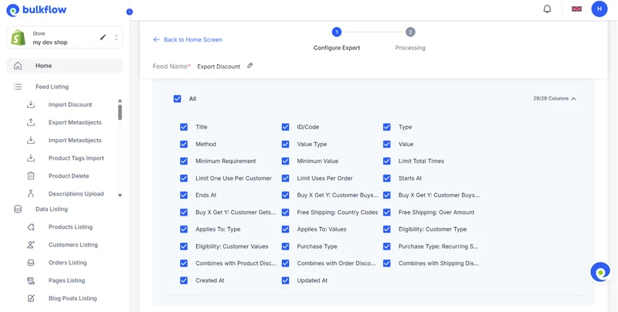Viewport: 618px width, 312px height.
Task: Open Import Discount in sidebar
Action: click(70, 104)
